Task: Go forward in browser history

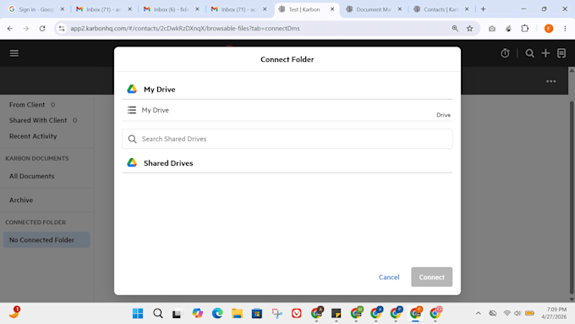Action: click(26, 28)
